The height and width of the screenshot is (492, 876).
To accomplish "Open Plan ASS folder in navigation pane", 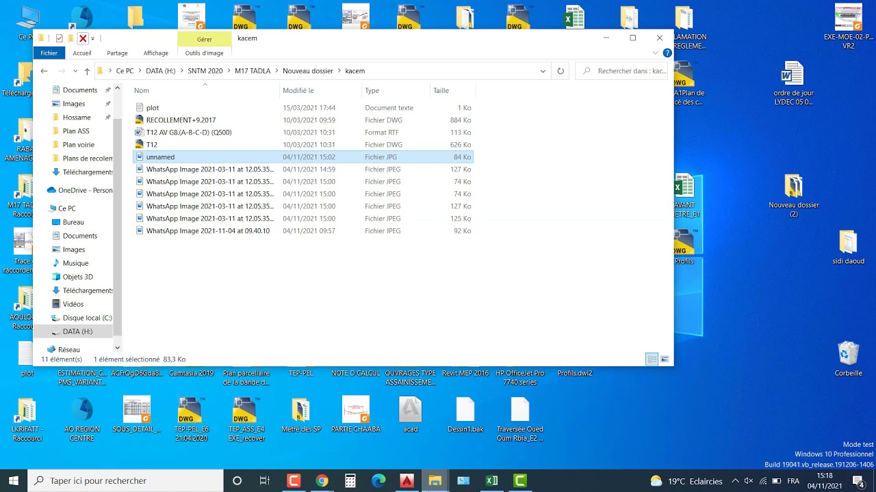I will 75,131.
